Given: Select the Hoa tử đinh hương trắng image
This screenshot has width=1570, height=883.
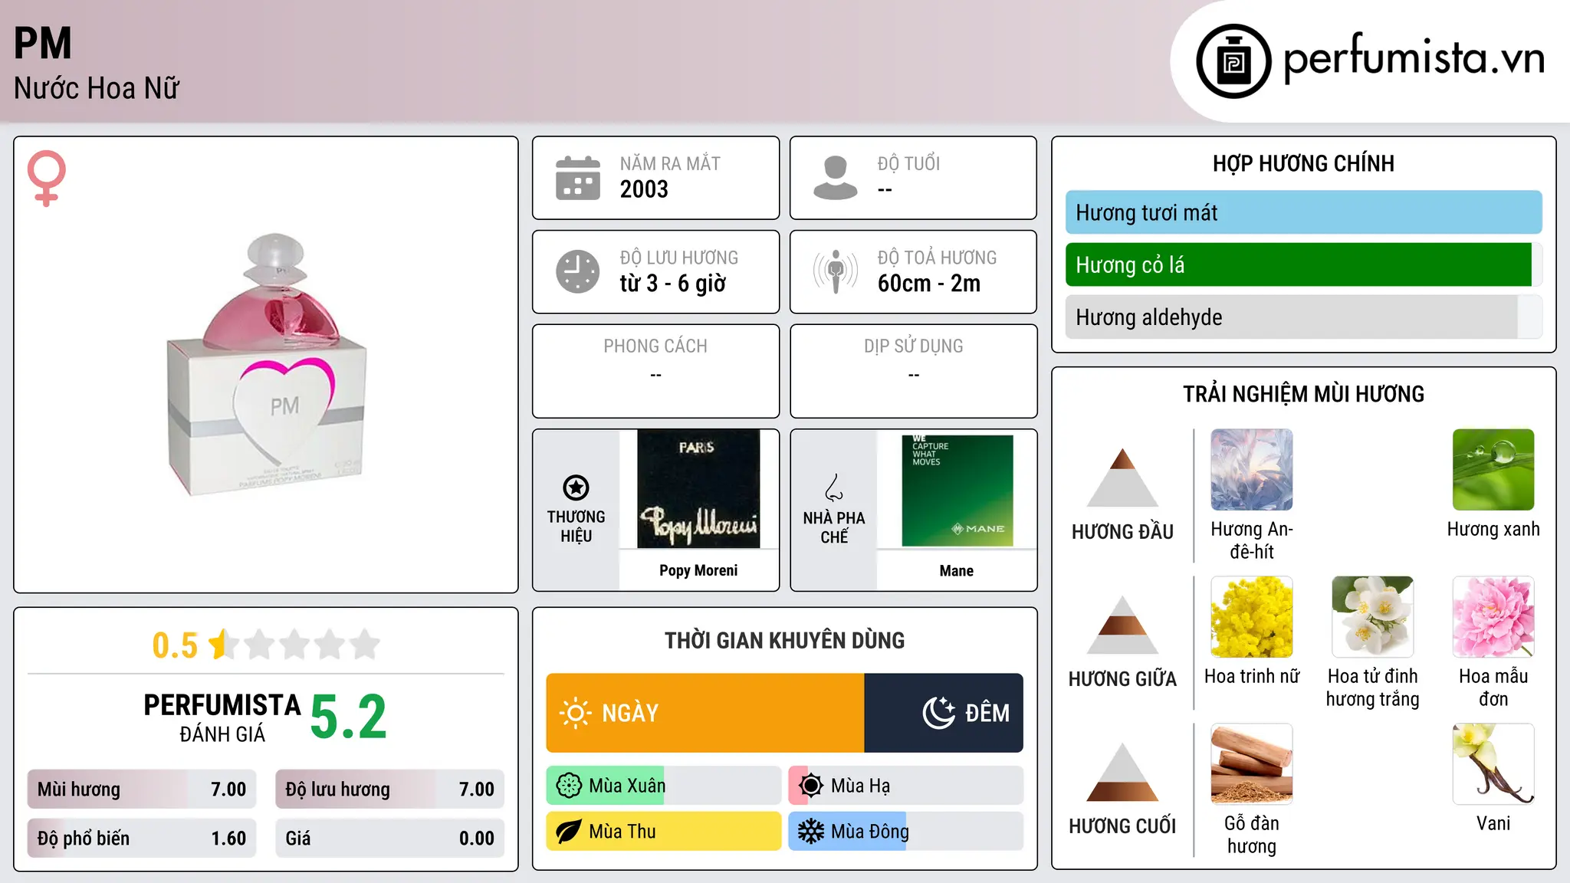Looking at the screenshot, I should click(1372, 616).
